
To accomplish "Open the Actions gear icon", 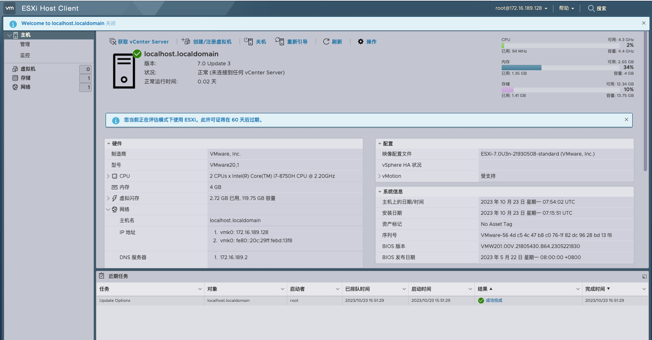I will tap(361, 41).
